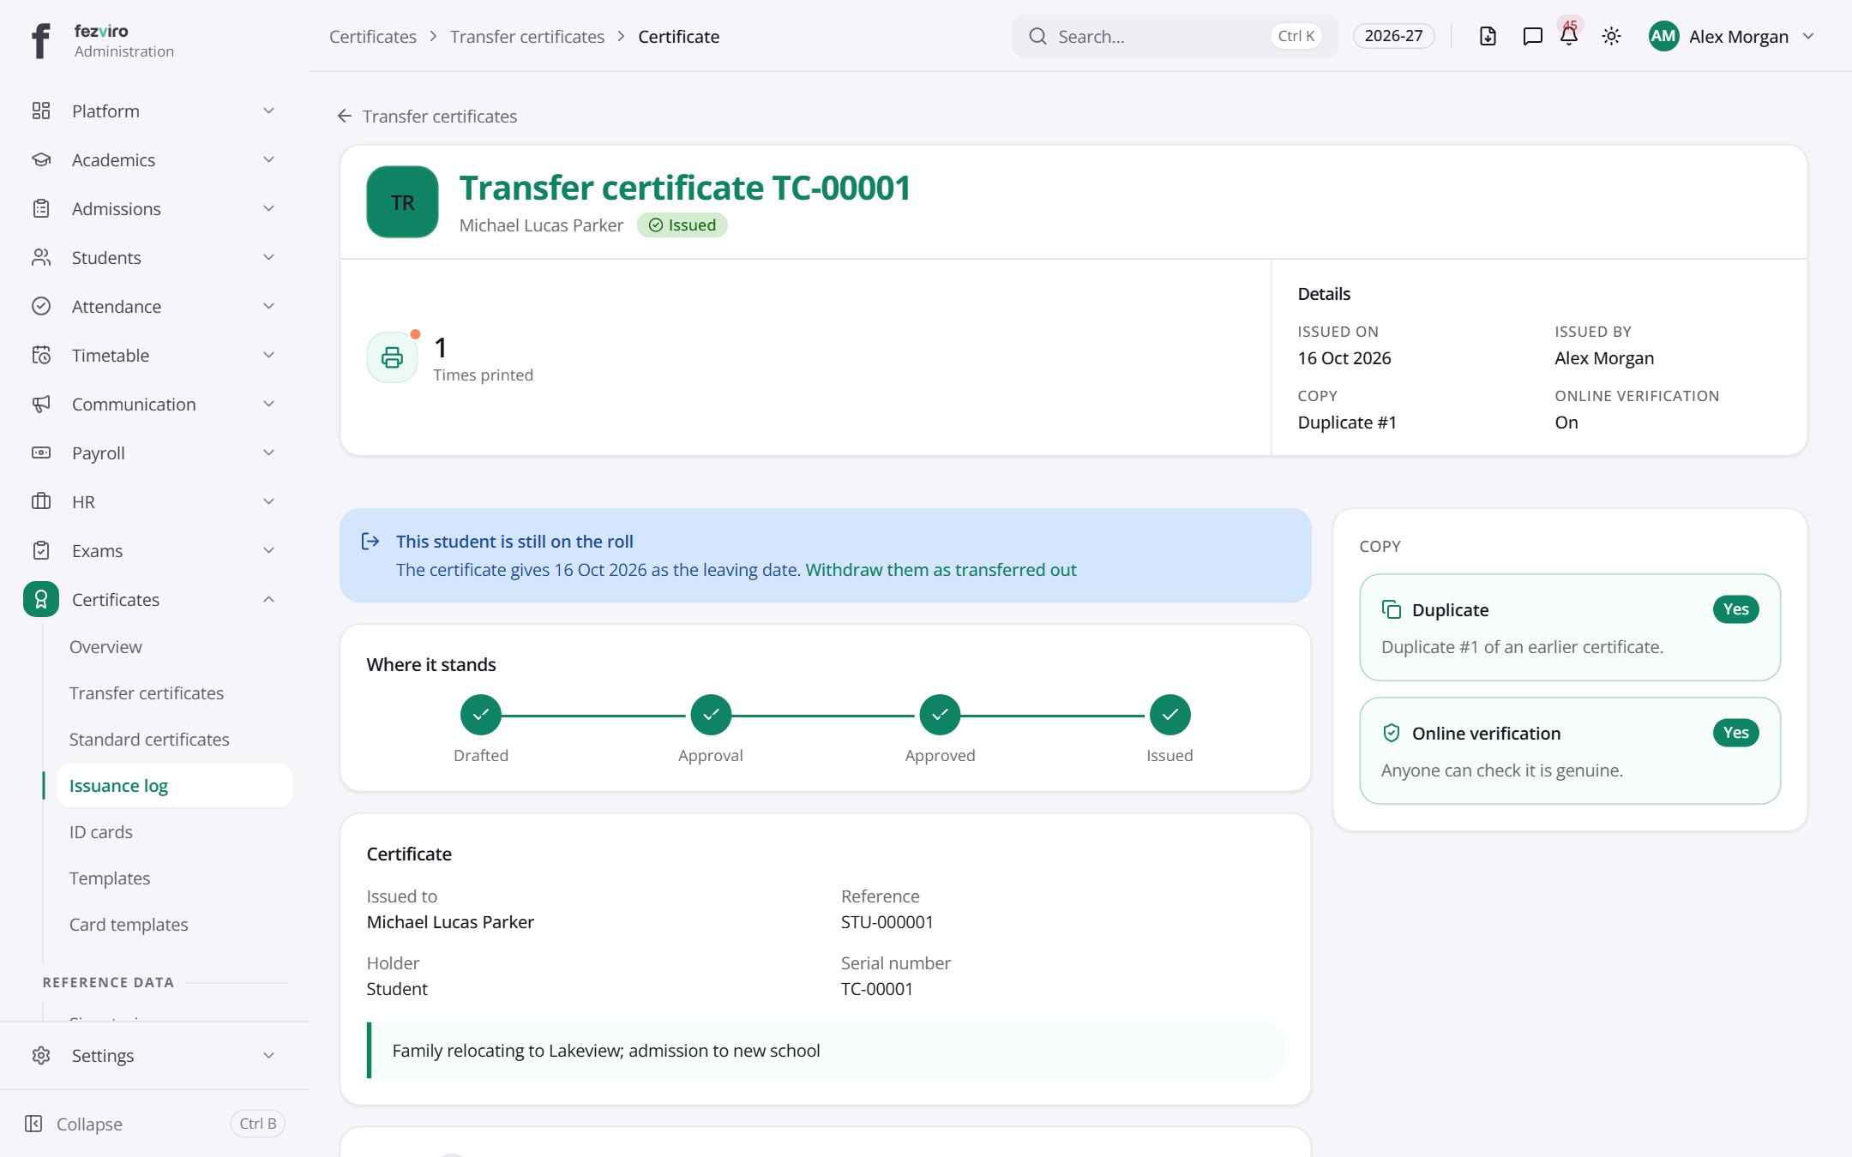
Task: Click the Academics graduation cap icon
Action: coord(41,159)
